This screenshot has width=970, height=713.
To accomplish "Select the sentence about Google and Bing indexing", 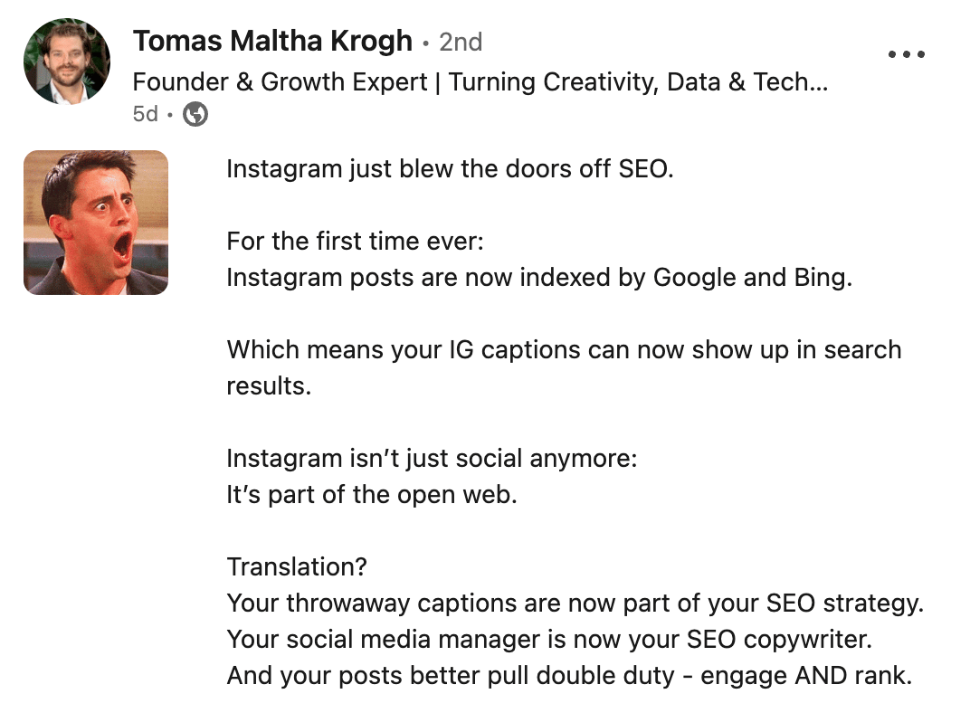I will pos(539,278).
